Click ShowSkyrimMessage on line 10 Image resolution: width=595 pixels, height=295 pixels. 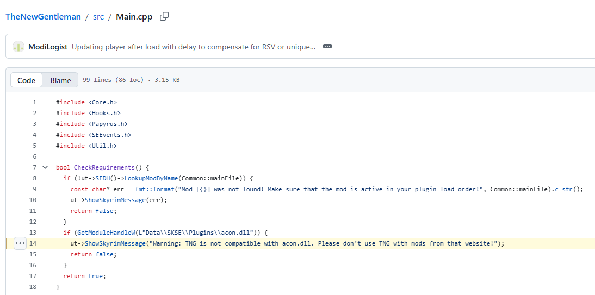(x=115, y=200)
